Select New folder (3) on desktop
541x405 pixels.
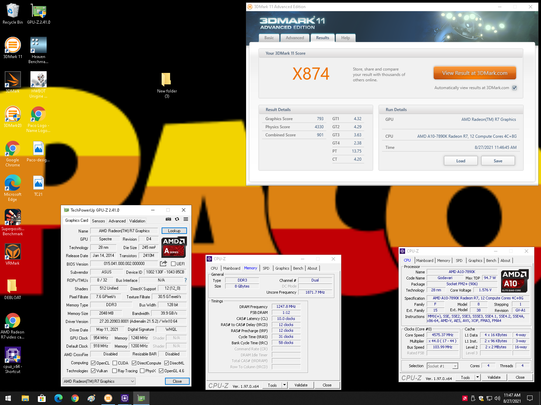(x=167, y=85)
